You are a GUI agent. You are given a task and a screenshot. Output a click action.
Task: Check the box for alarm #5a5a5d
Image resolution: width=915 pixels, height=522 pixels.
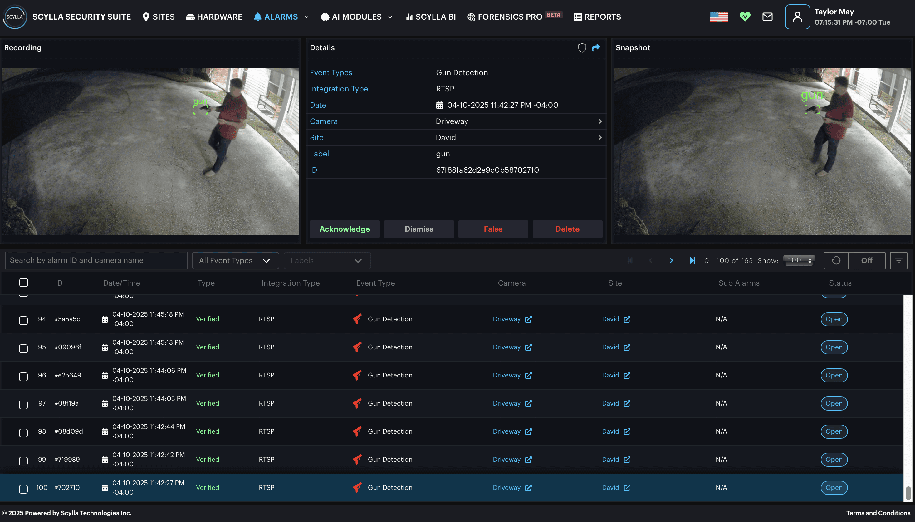point(23,320)
